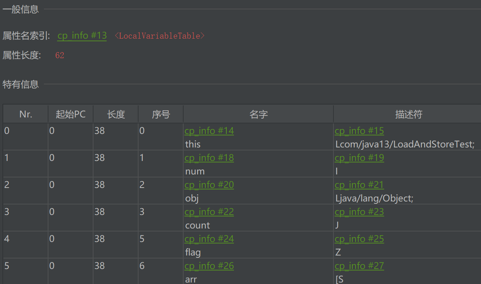Open cp_info #22 link for count

pyautogui.click(x=209, y=212)
